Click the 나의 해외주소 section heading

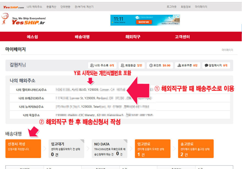(x=23, y=80)
